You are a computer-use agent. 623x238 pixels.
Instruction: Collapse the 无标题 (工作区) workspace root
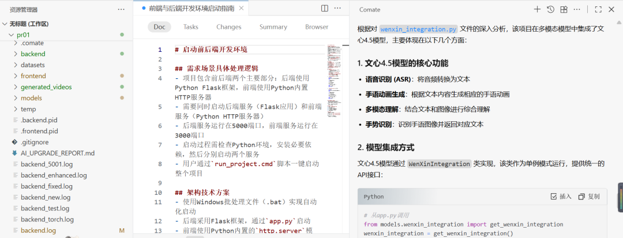click(5, 24)
